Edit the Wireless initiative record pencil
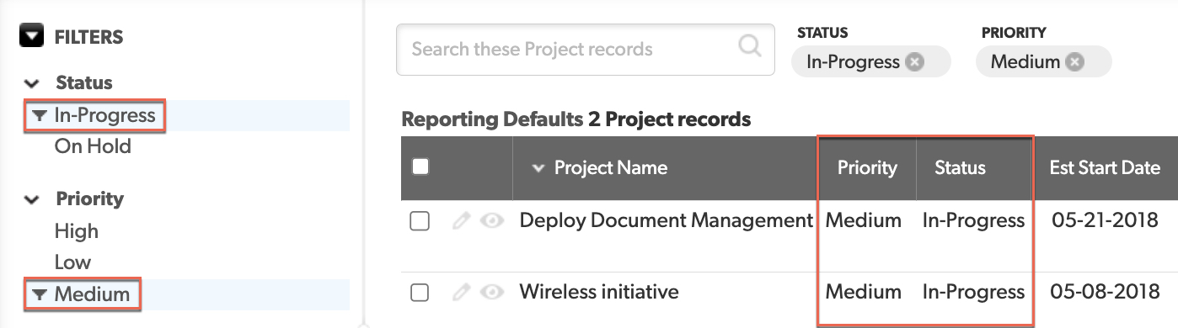 [x=460, y=293]
